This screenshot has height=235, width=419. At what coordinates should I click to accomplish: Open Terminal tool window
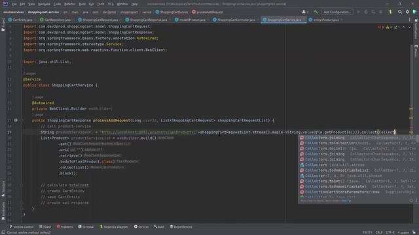(86, 227)
